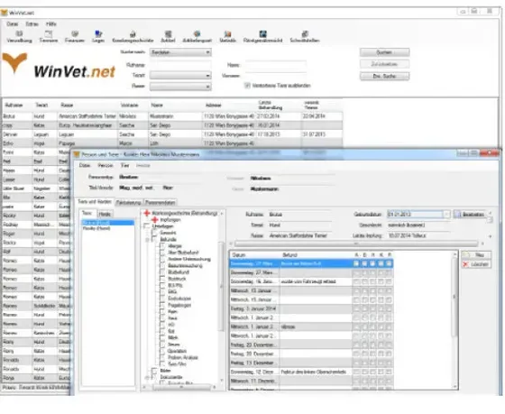The image size is (505, 414).
Task: Select the Brutus row in main table
Action: coord(172,116)
